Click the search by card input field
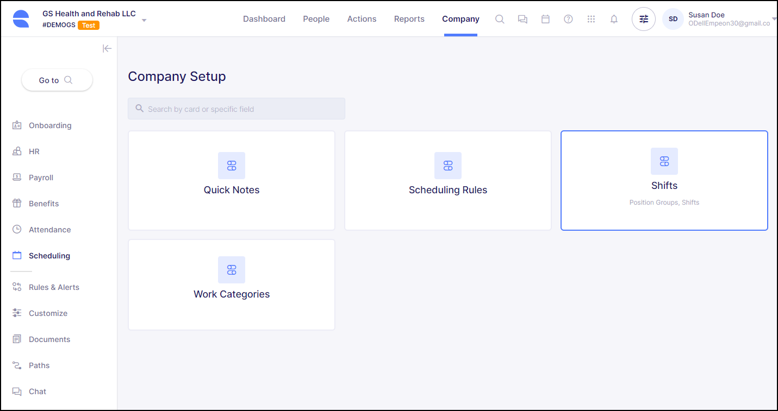The width and height of the screenshot is (778, 411). pyautogui.click(x=236, y=109)
